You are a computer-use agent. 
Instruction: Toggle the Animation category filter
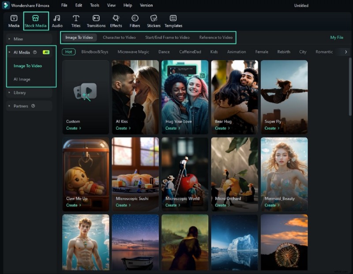(237, 52)
